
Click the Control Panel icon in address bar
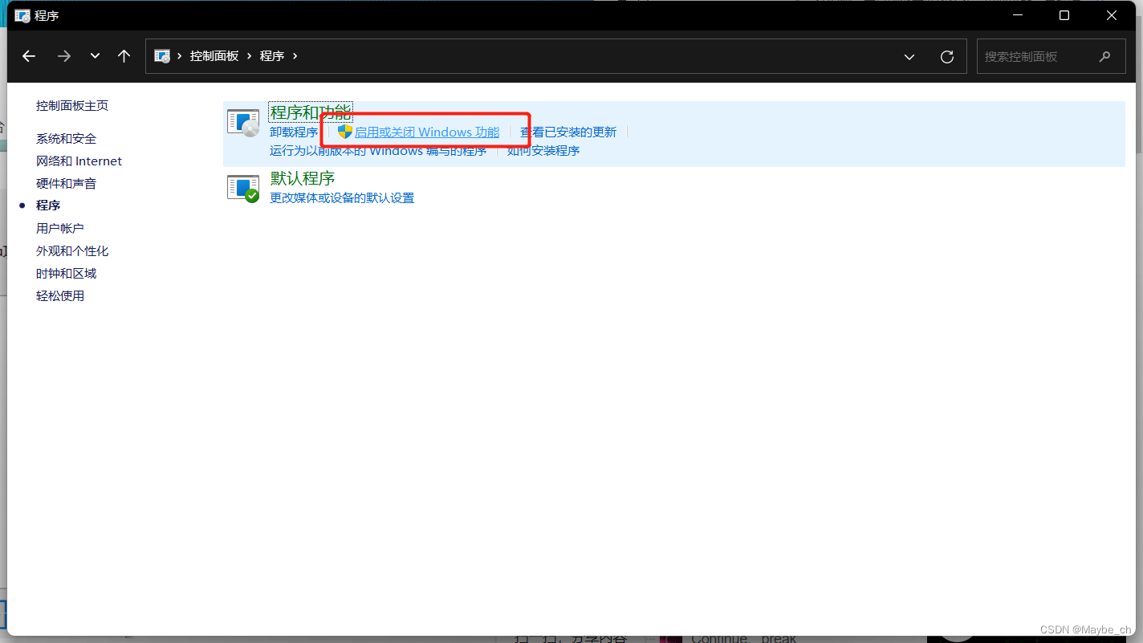(161, 56)
